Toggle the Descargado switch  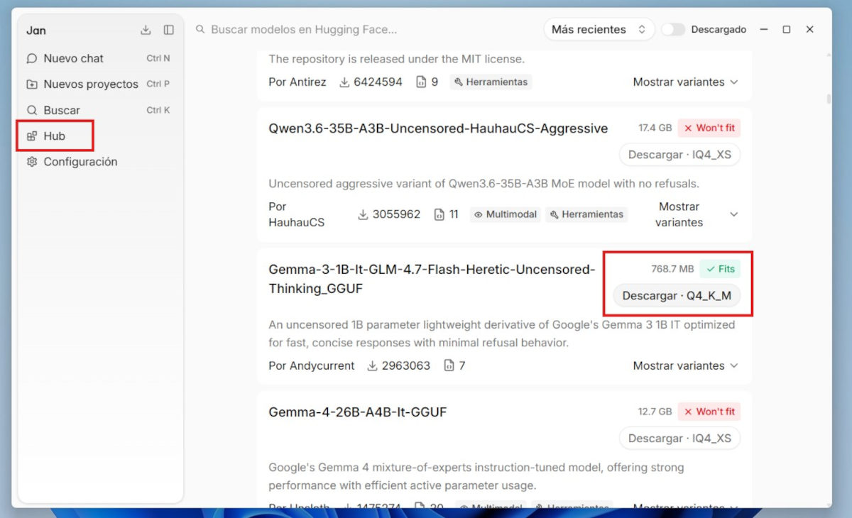[673, 30]
